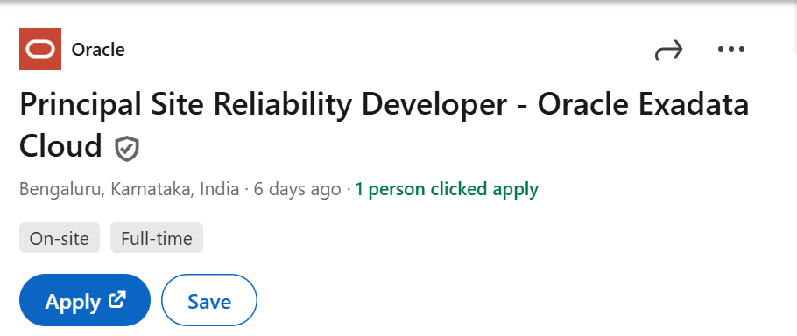Image resolution: width=797 pixels, height=336 pixels.
Task: Click the verified shield badge icon
Action: click(x=127, y=149)
